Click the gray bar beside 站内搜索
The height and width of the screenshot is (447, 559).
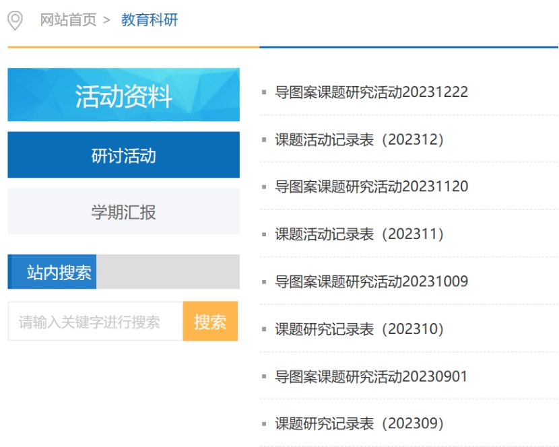(168, 271)
